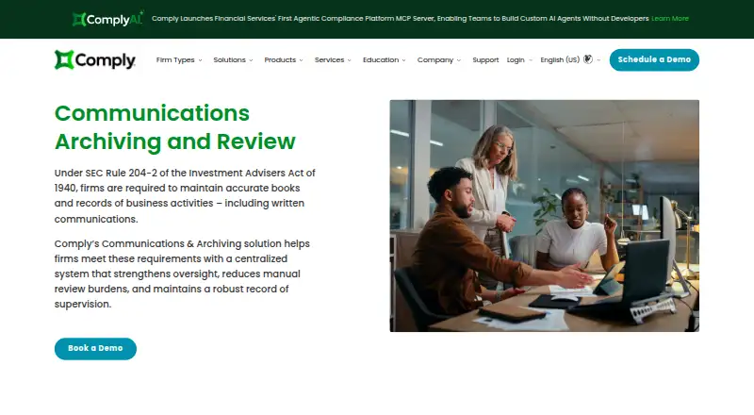Click the paragraph starting "Comply's Communications & Archiving"

[x=182, y=274]
